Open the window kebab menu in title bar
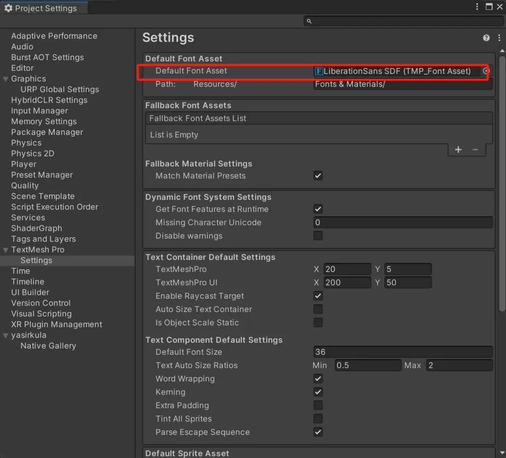Viewport: 506px width, 458px height. coord(477,6)
